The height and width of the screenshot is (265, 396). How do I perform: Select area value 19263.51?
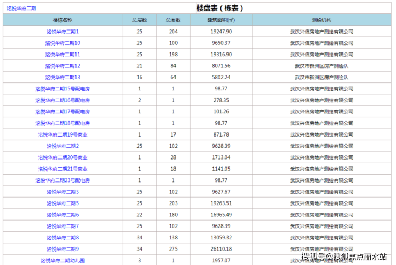click(221, 203)
